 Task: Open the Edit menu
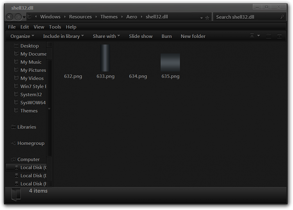[x=25, y=27]
